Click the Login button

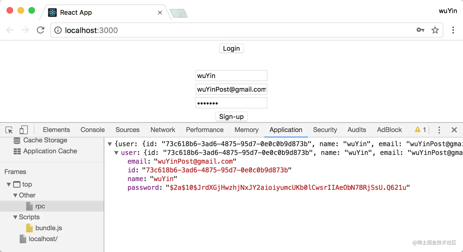tap(231, 49)
